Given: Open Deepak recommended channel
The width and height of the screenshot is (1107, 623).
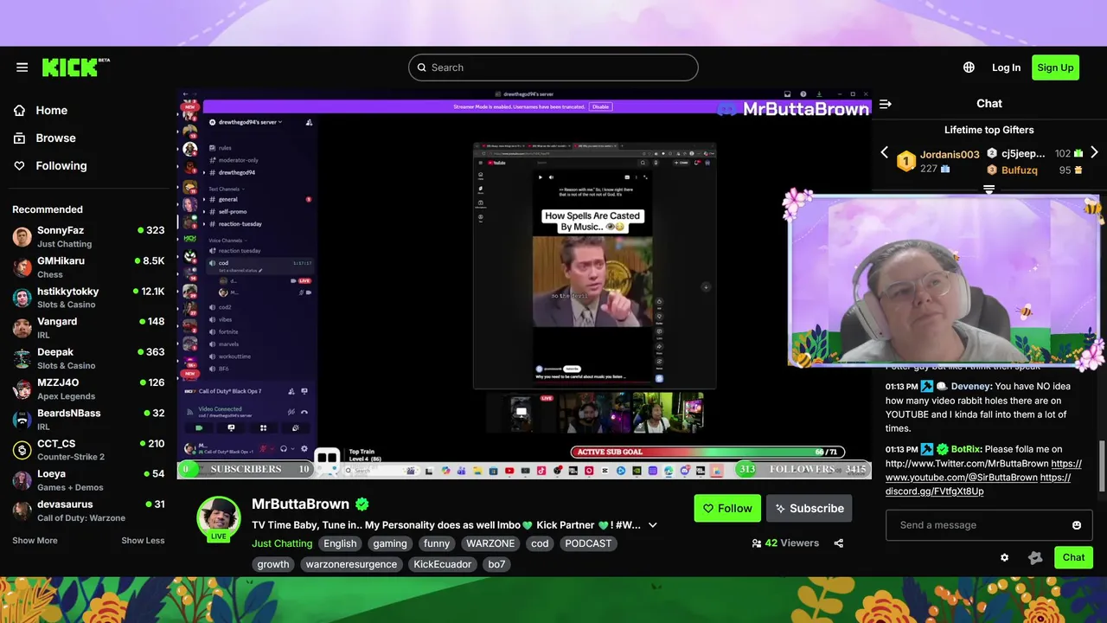Looking at the screenshot, I should 88,358.
